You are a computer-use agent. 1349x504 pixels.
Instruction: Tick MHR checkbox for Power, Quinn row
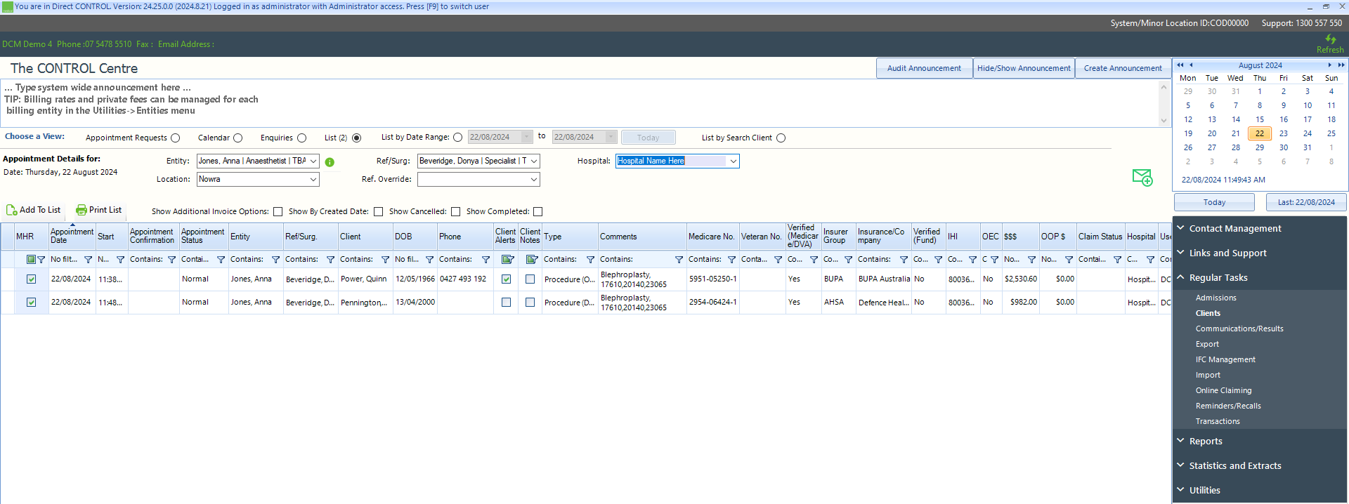click(32, 279)
